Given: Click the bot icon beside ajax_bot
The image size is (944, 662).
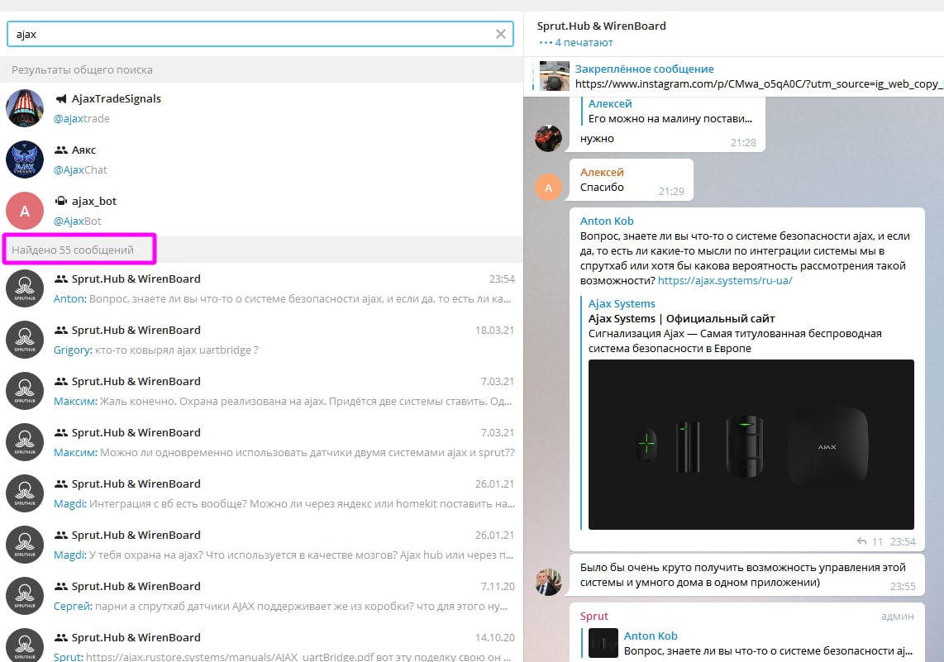Looking at the screenshot, I should point(61,201).
